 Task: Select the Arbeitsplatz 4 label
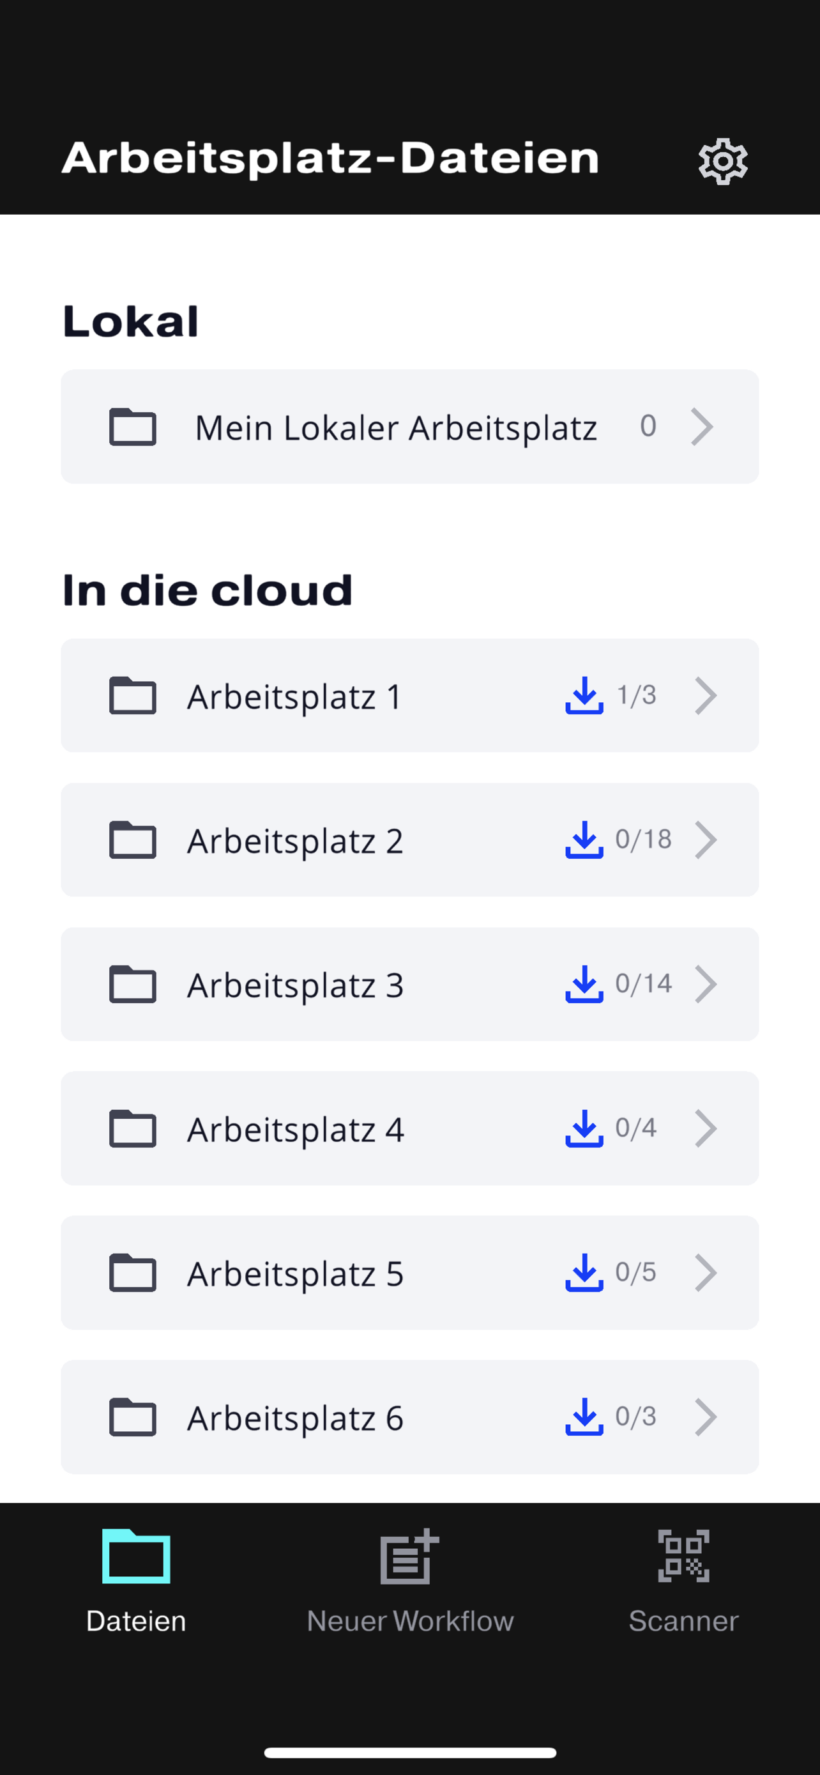[295, 1128]
